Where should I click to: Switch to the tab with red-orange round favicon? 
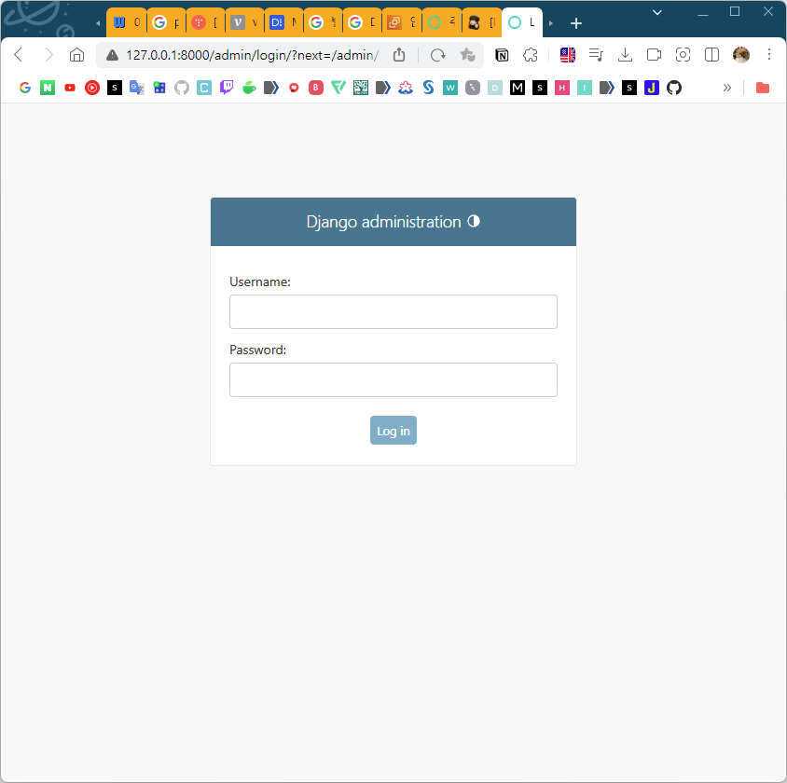pos(206,22)
